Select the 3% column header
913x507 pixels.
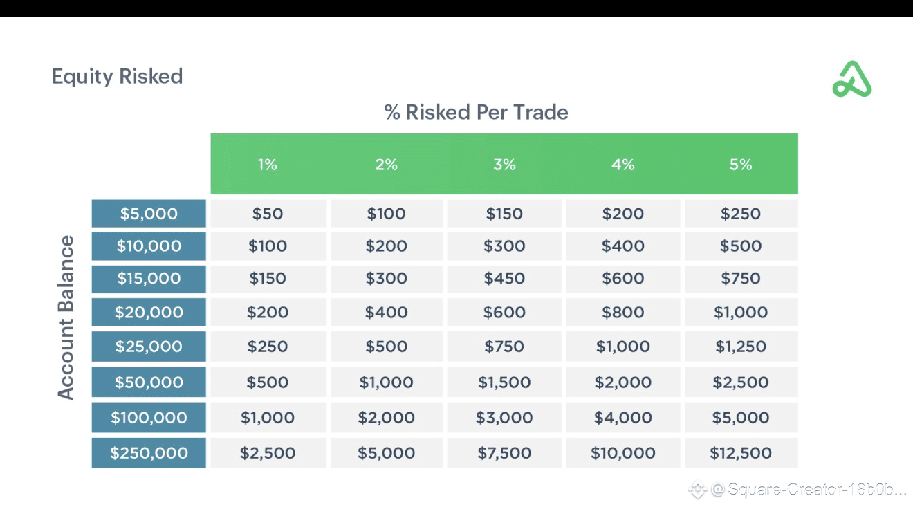tap(504, 164)
